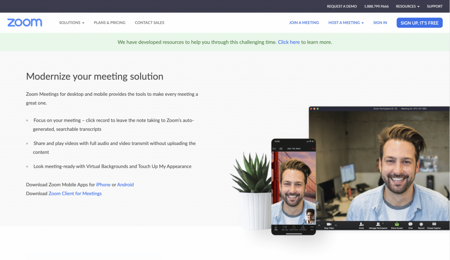Tap Share Content icon on the phone
Screen dimensions: 450x260
pos(294,227)
